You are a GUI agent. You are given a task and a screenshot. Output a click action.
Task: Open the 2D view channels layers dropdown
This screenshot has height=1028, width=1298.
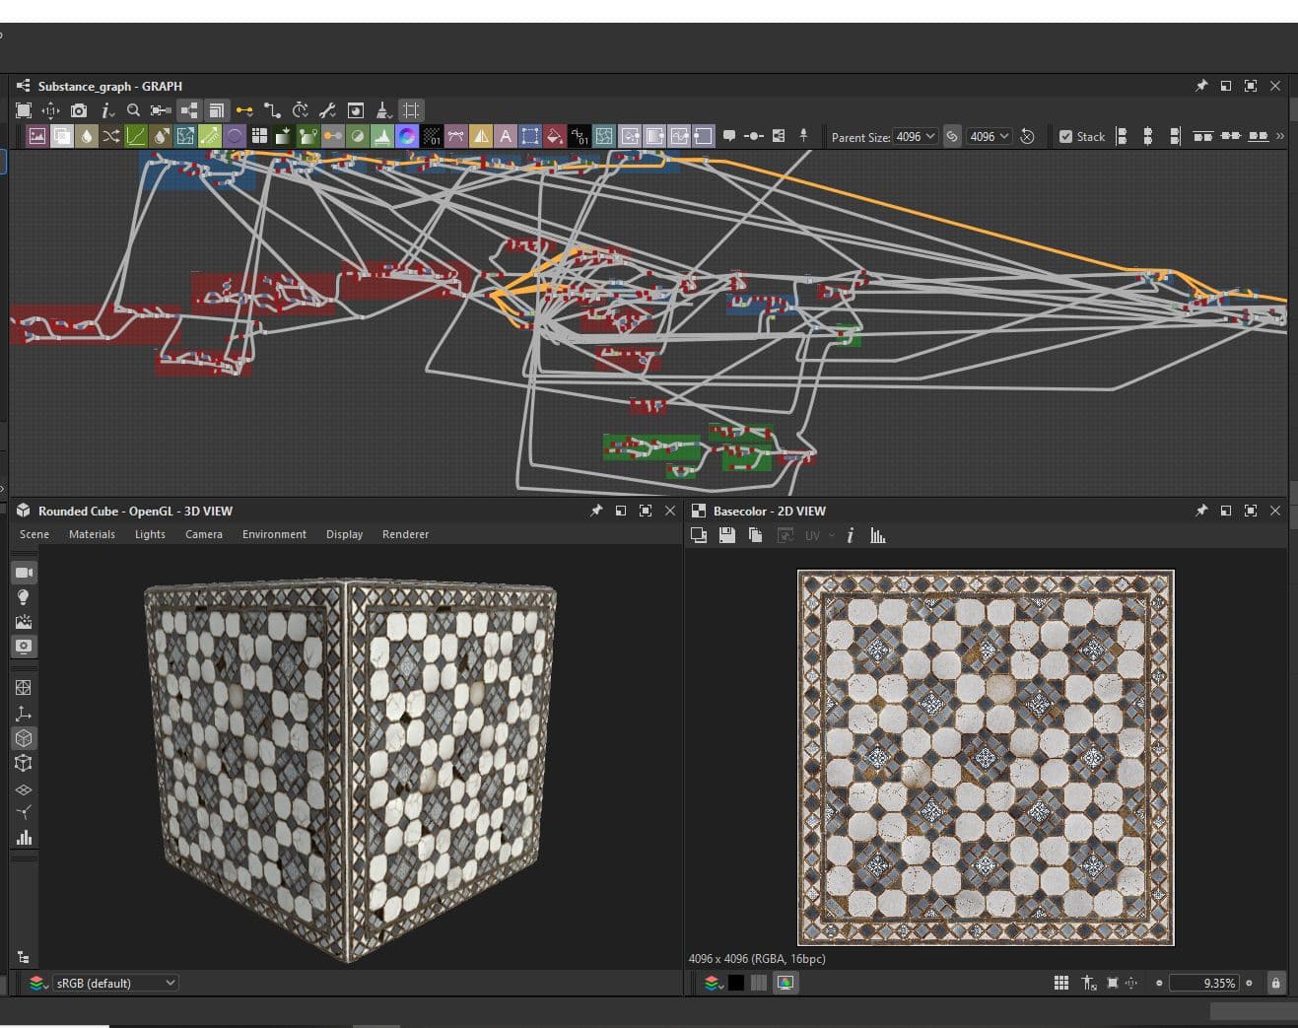(x=713, y=983)
